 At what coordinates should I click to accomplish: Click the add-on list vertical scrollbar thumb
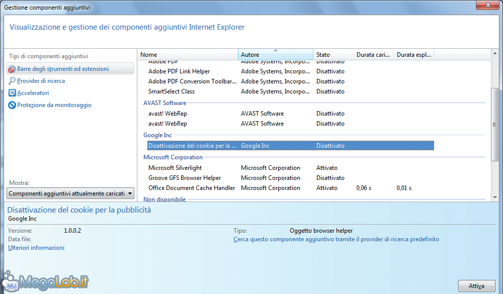pyautogui.click(x=495, y=125)
